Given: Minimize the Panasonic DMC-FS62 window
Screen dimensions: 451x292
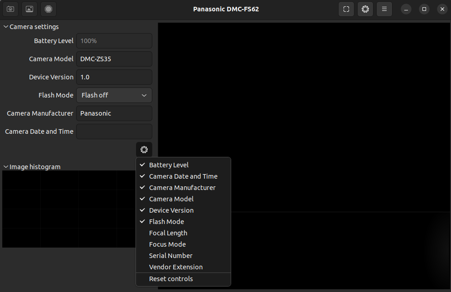Looking at the screenshot, I should tap(406, 9).
